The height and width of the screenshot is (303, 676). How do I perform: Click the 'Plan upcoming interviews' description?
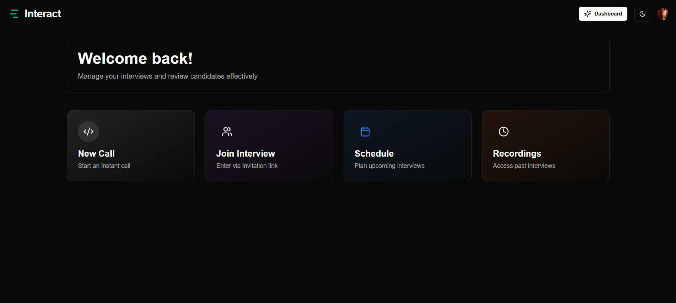tap(389, 166)
